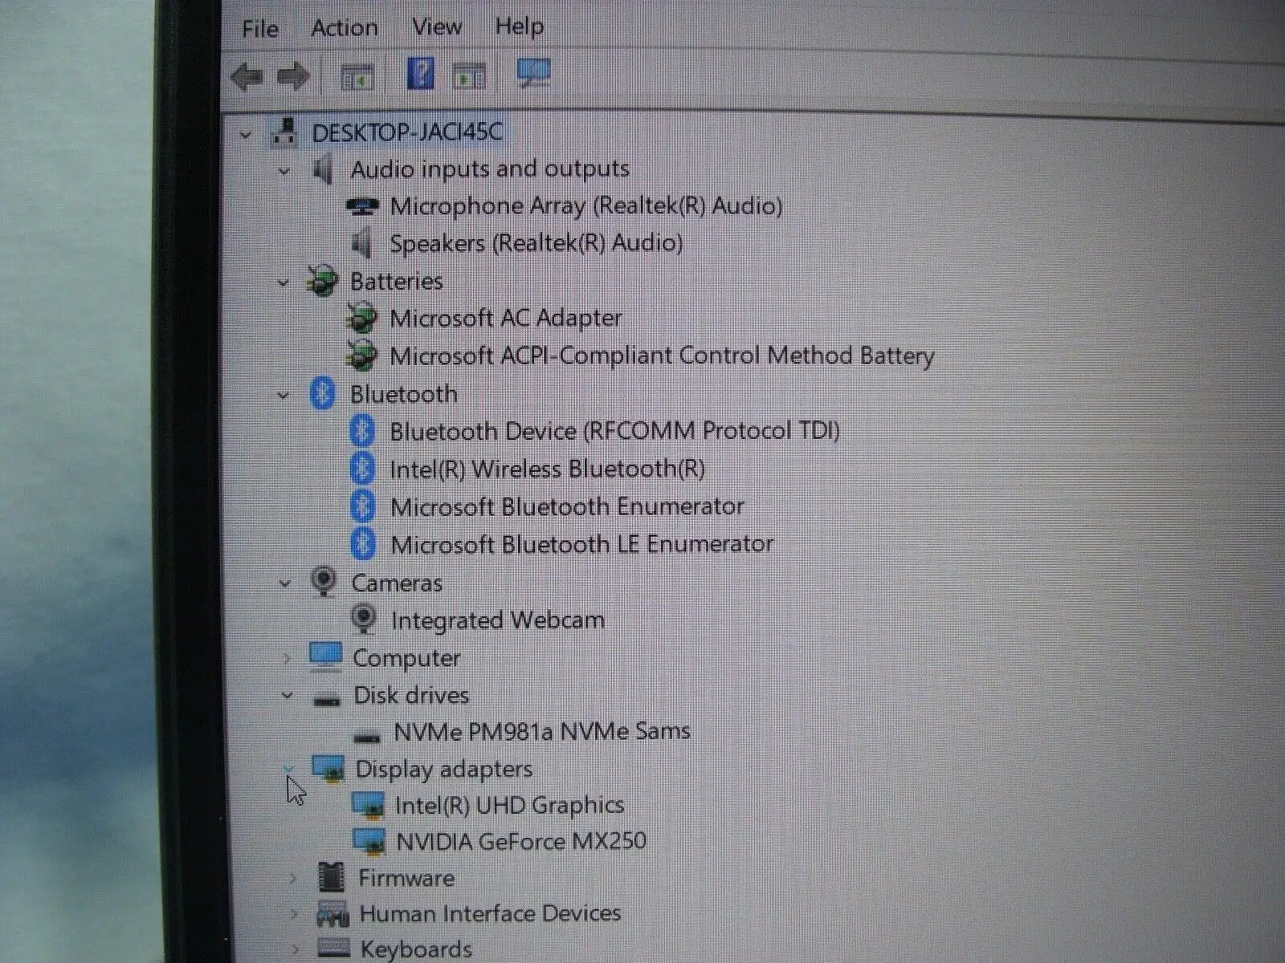Collapse the Disk drives category chevron
This screenshot has height=963, width=1285.
coord(287,695)
